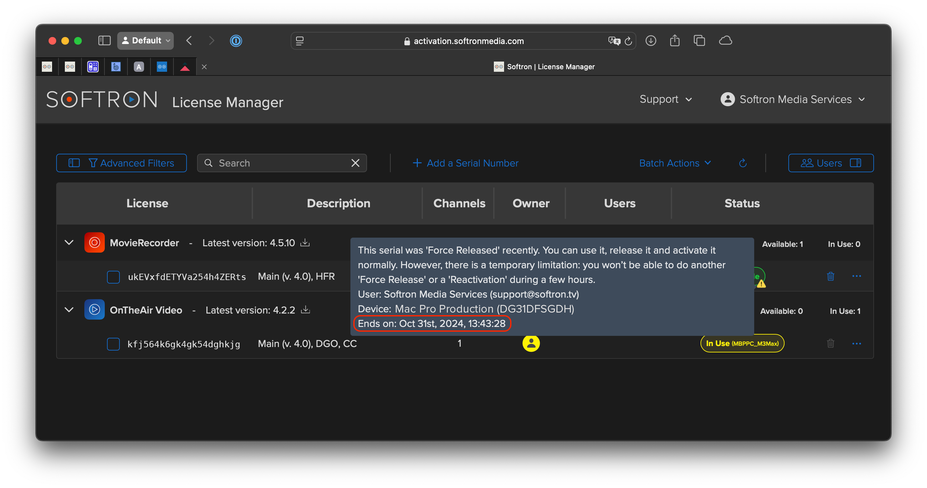Switch to the third pinned tab with grid icon
Viewport: 927px width, 488px height.
pyautogui.click(x=93, y=66)
